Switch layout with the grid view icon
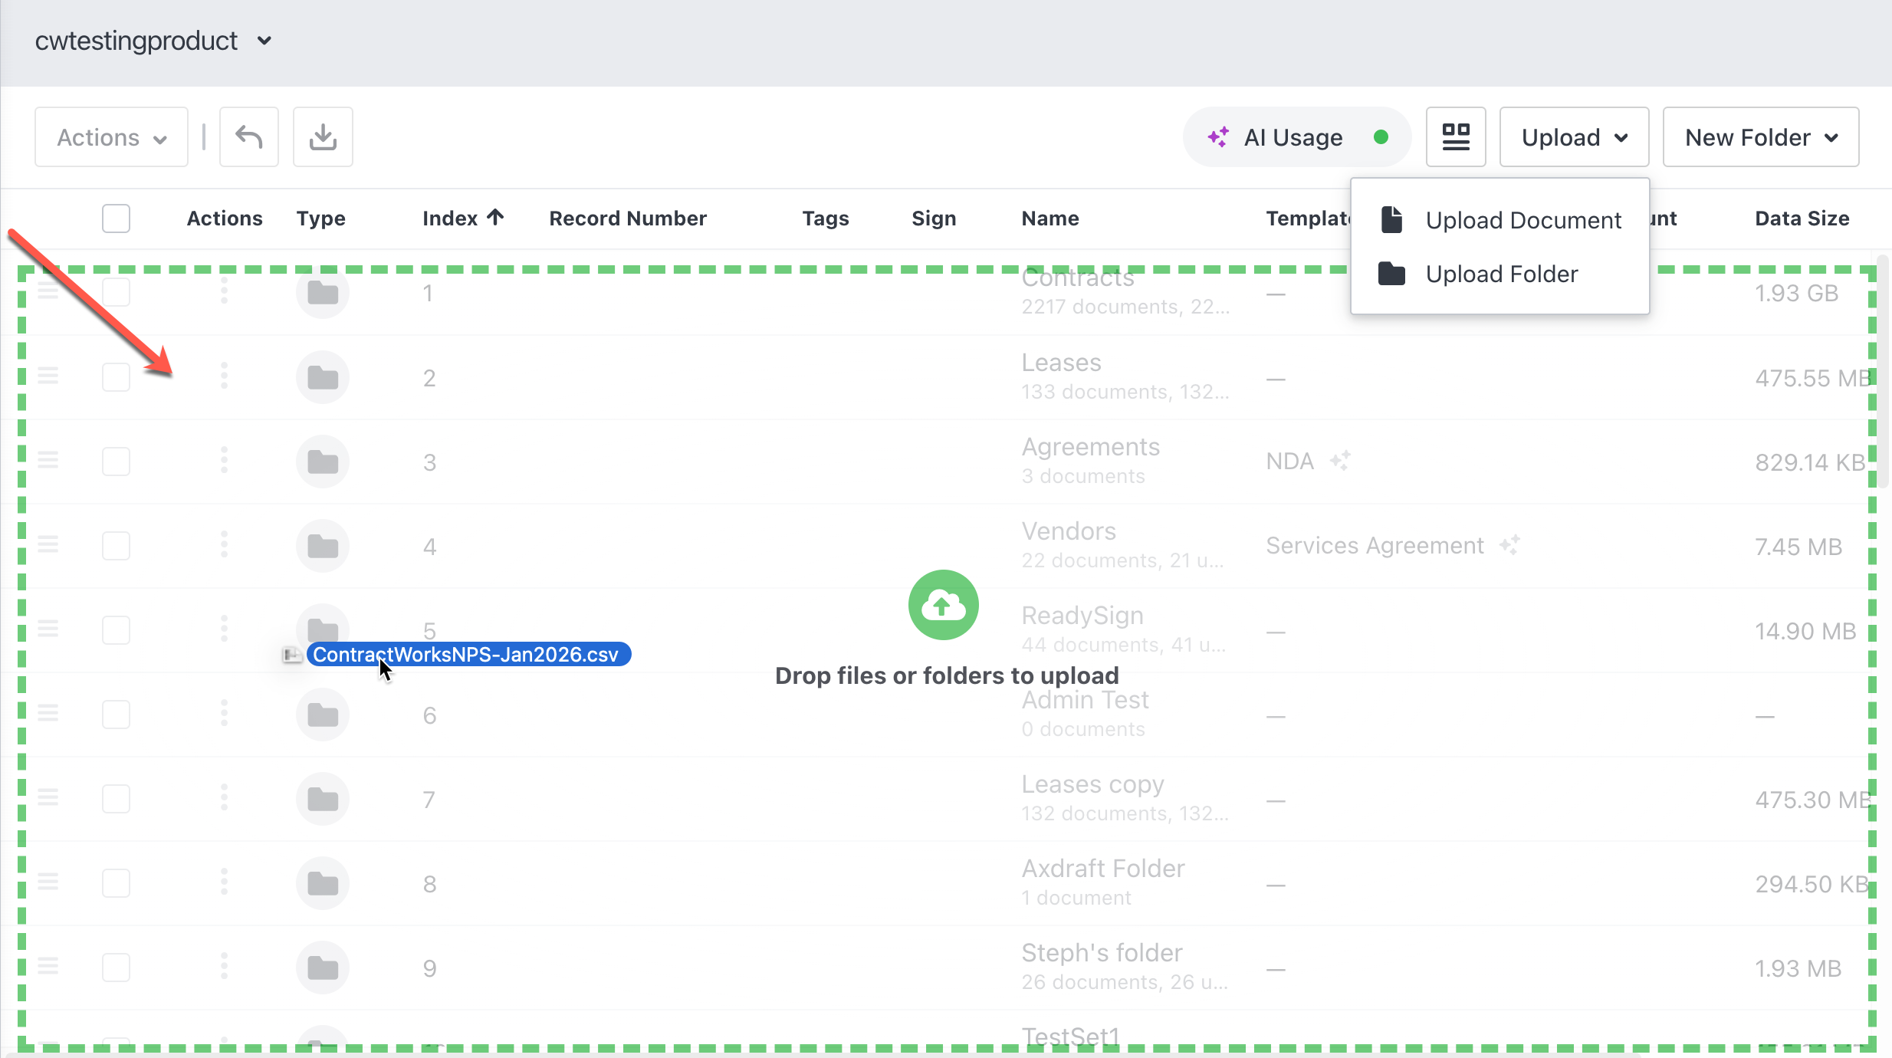The width and height of the screenshot is (1892, 1058). tap(1456, 137)
